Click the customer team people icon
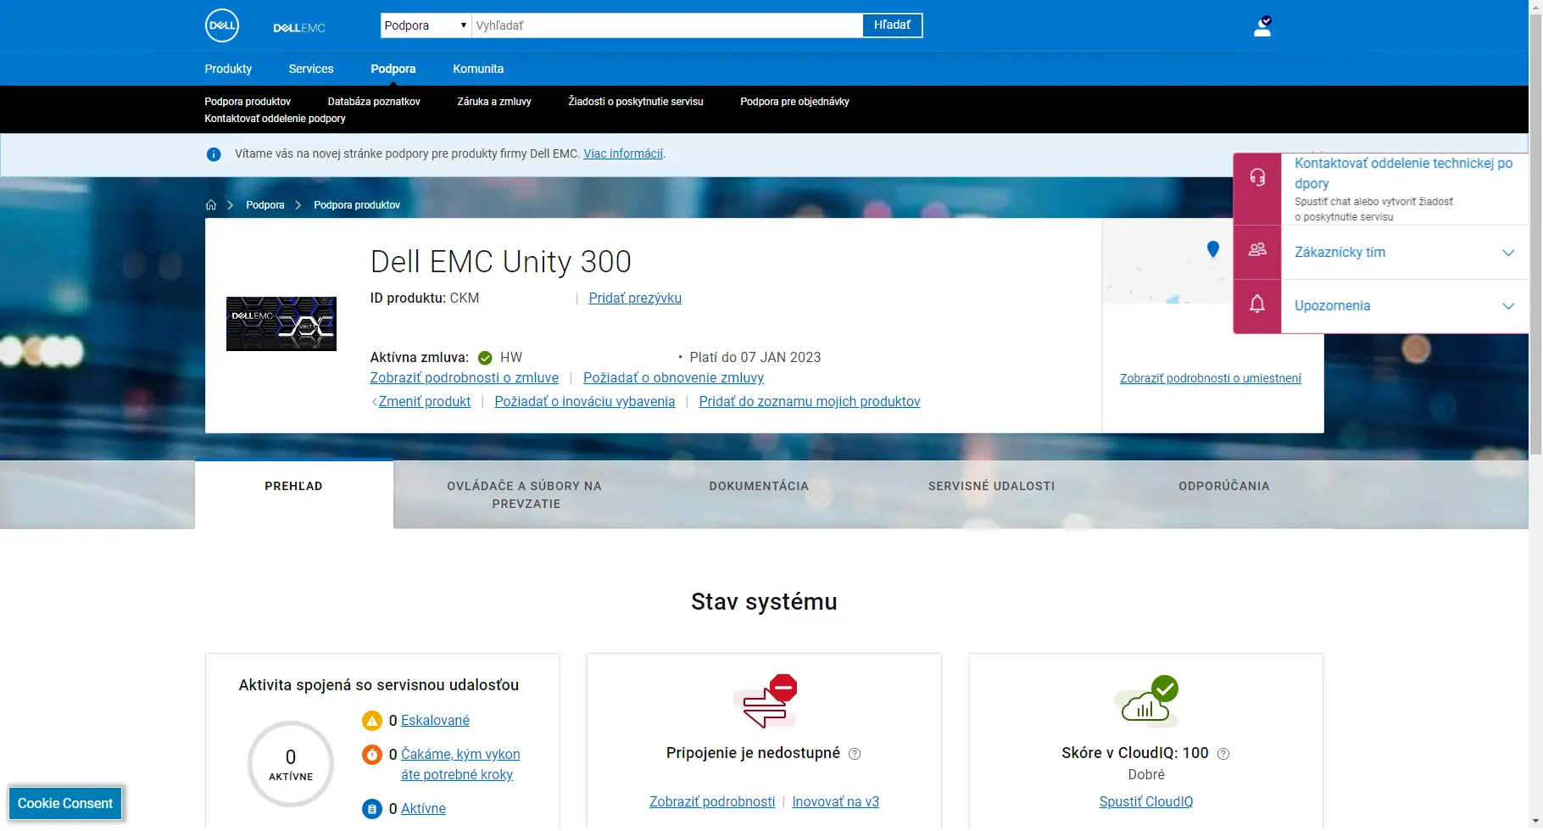1543x831 pixels. [x=1257, y=249]
